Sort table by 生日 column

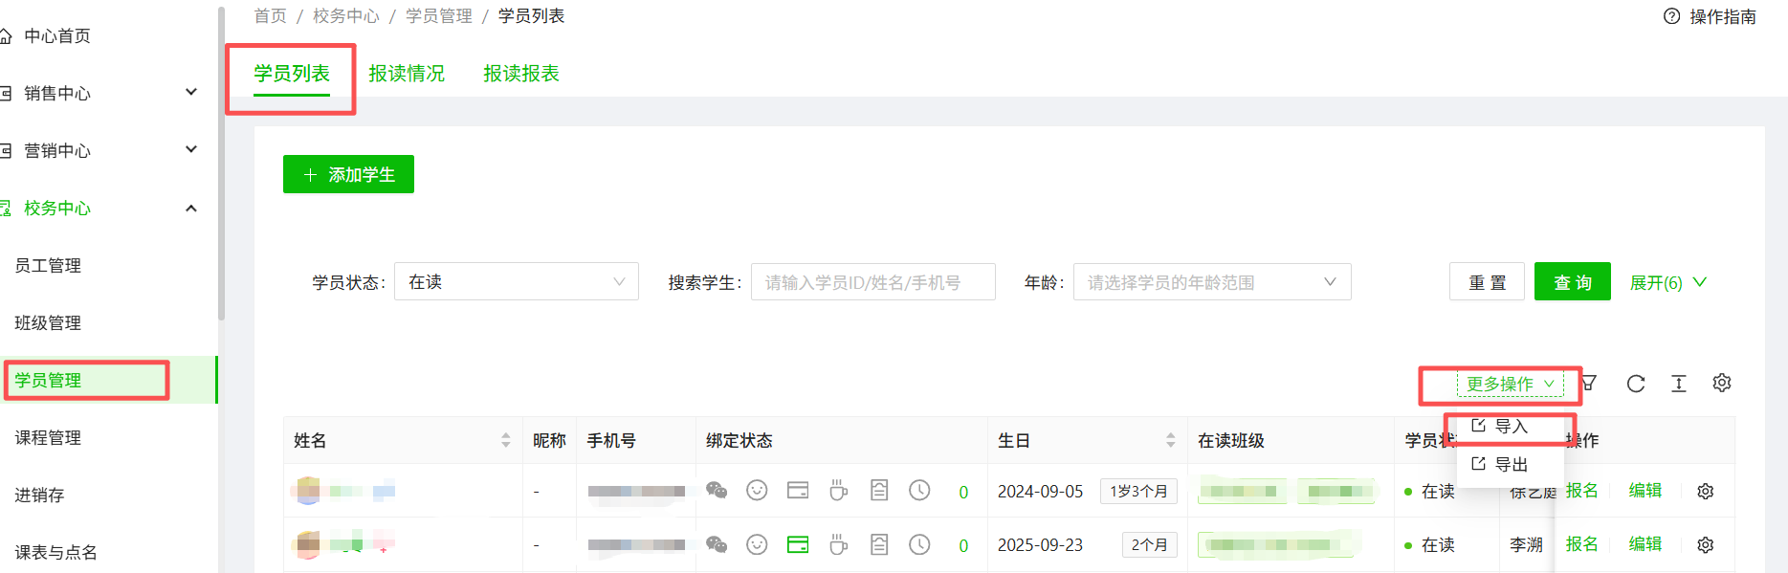tap(1170, 440)
